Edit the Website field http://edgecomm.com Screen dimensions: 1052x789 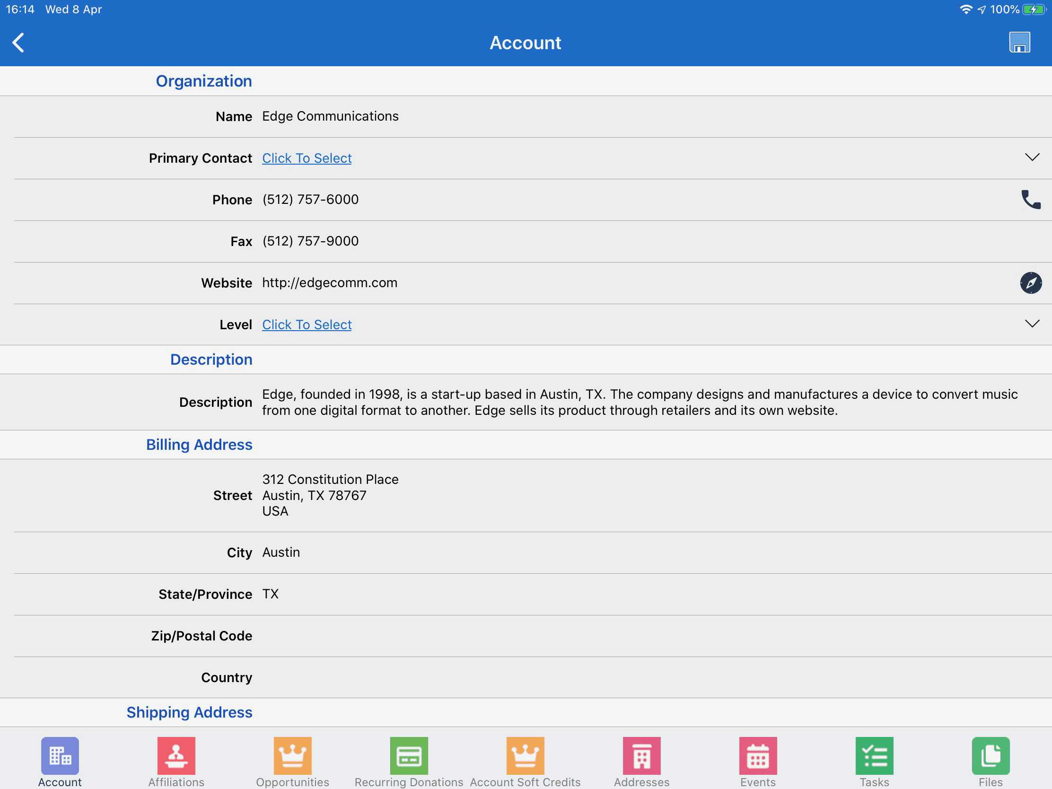[330, 282]
